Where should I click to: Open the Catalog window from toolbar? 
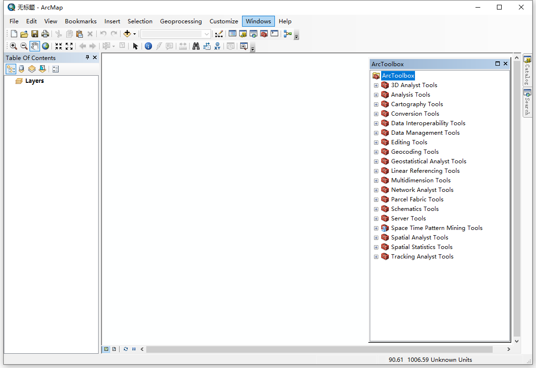click(243, 34)
